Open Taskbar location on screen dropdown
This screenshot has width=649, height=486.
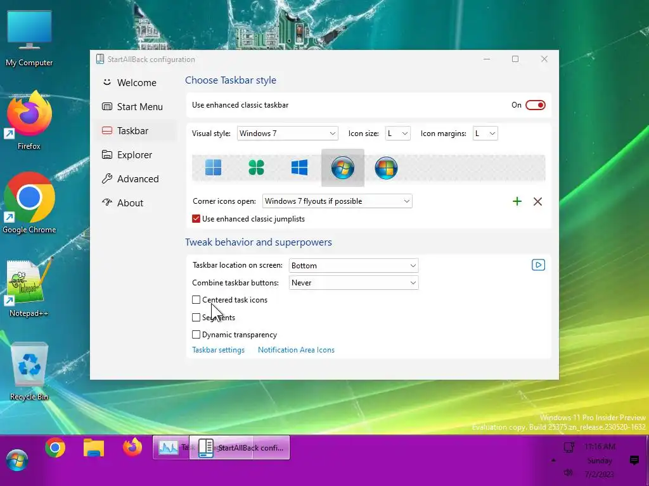click(x=354, y=265)
